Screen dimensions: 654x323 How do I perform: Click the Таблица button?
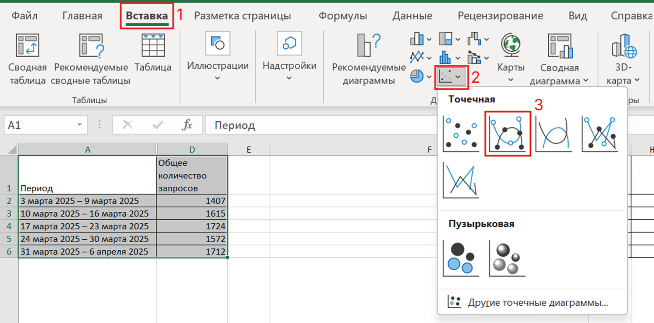pos(153,53)
